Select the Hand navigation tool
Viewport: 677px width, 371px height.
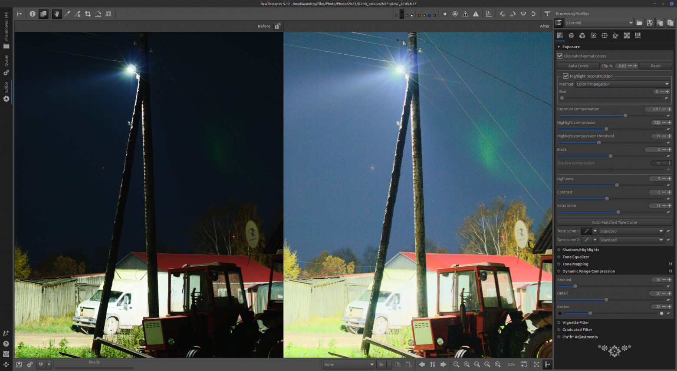tap(56, 14)
